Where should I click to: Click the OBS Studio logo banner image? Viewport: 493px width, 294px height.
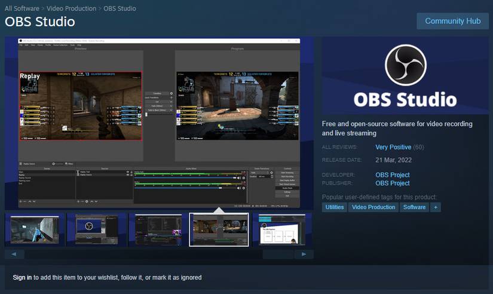point(405,76)
